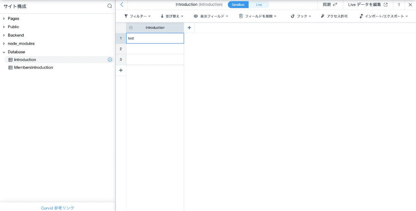Add a new field with plus icon
The height and width of the screenshot is (211, 416).
coord(189,28)
